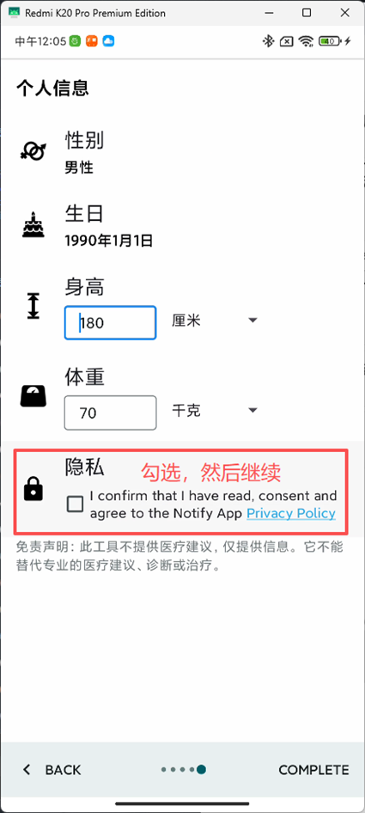Click the weight input field showing 70
The height and width of the screenshot is (813, 365).
111,413
